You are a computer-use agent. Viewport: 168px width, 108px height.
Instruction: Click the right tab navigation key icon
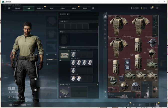click(x=93, y=8)
